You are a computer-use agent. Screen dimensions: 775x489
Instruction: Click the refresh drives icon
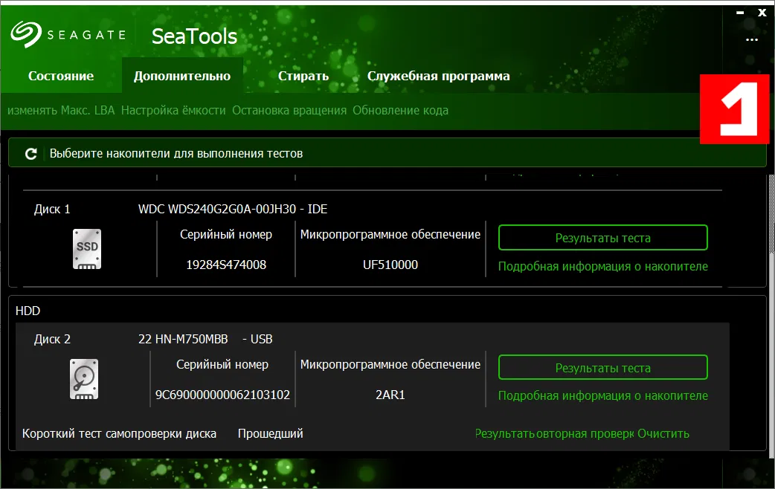pyautogui.click(x=30, y=154)
